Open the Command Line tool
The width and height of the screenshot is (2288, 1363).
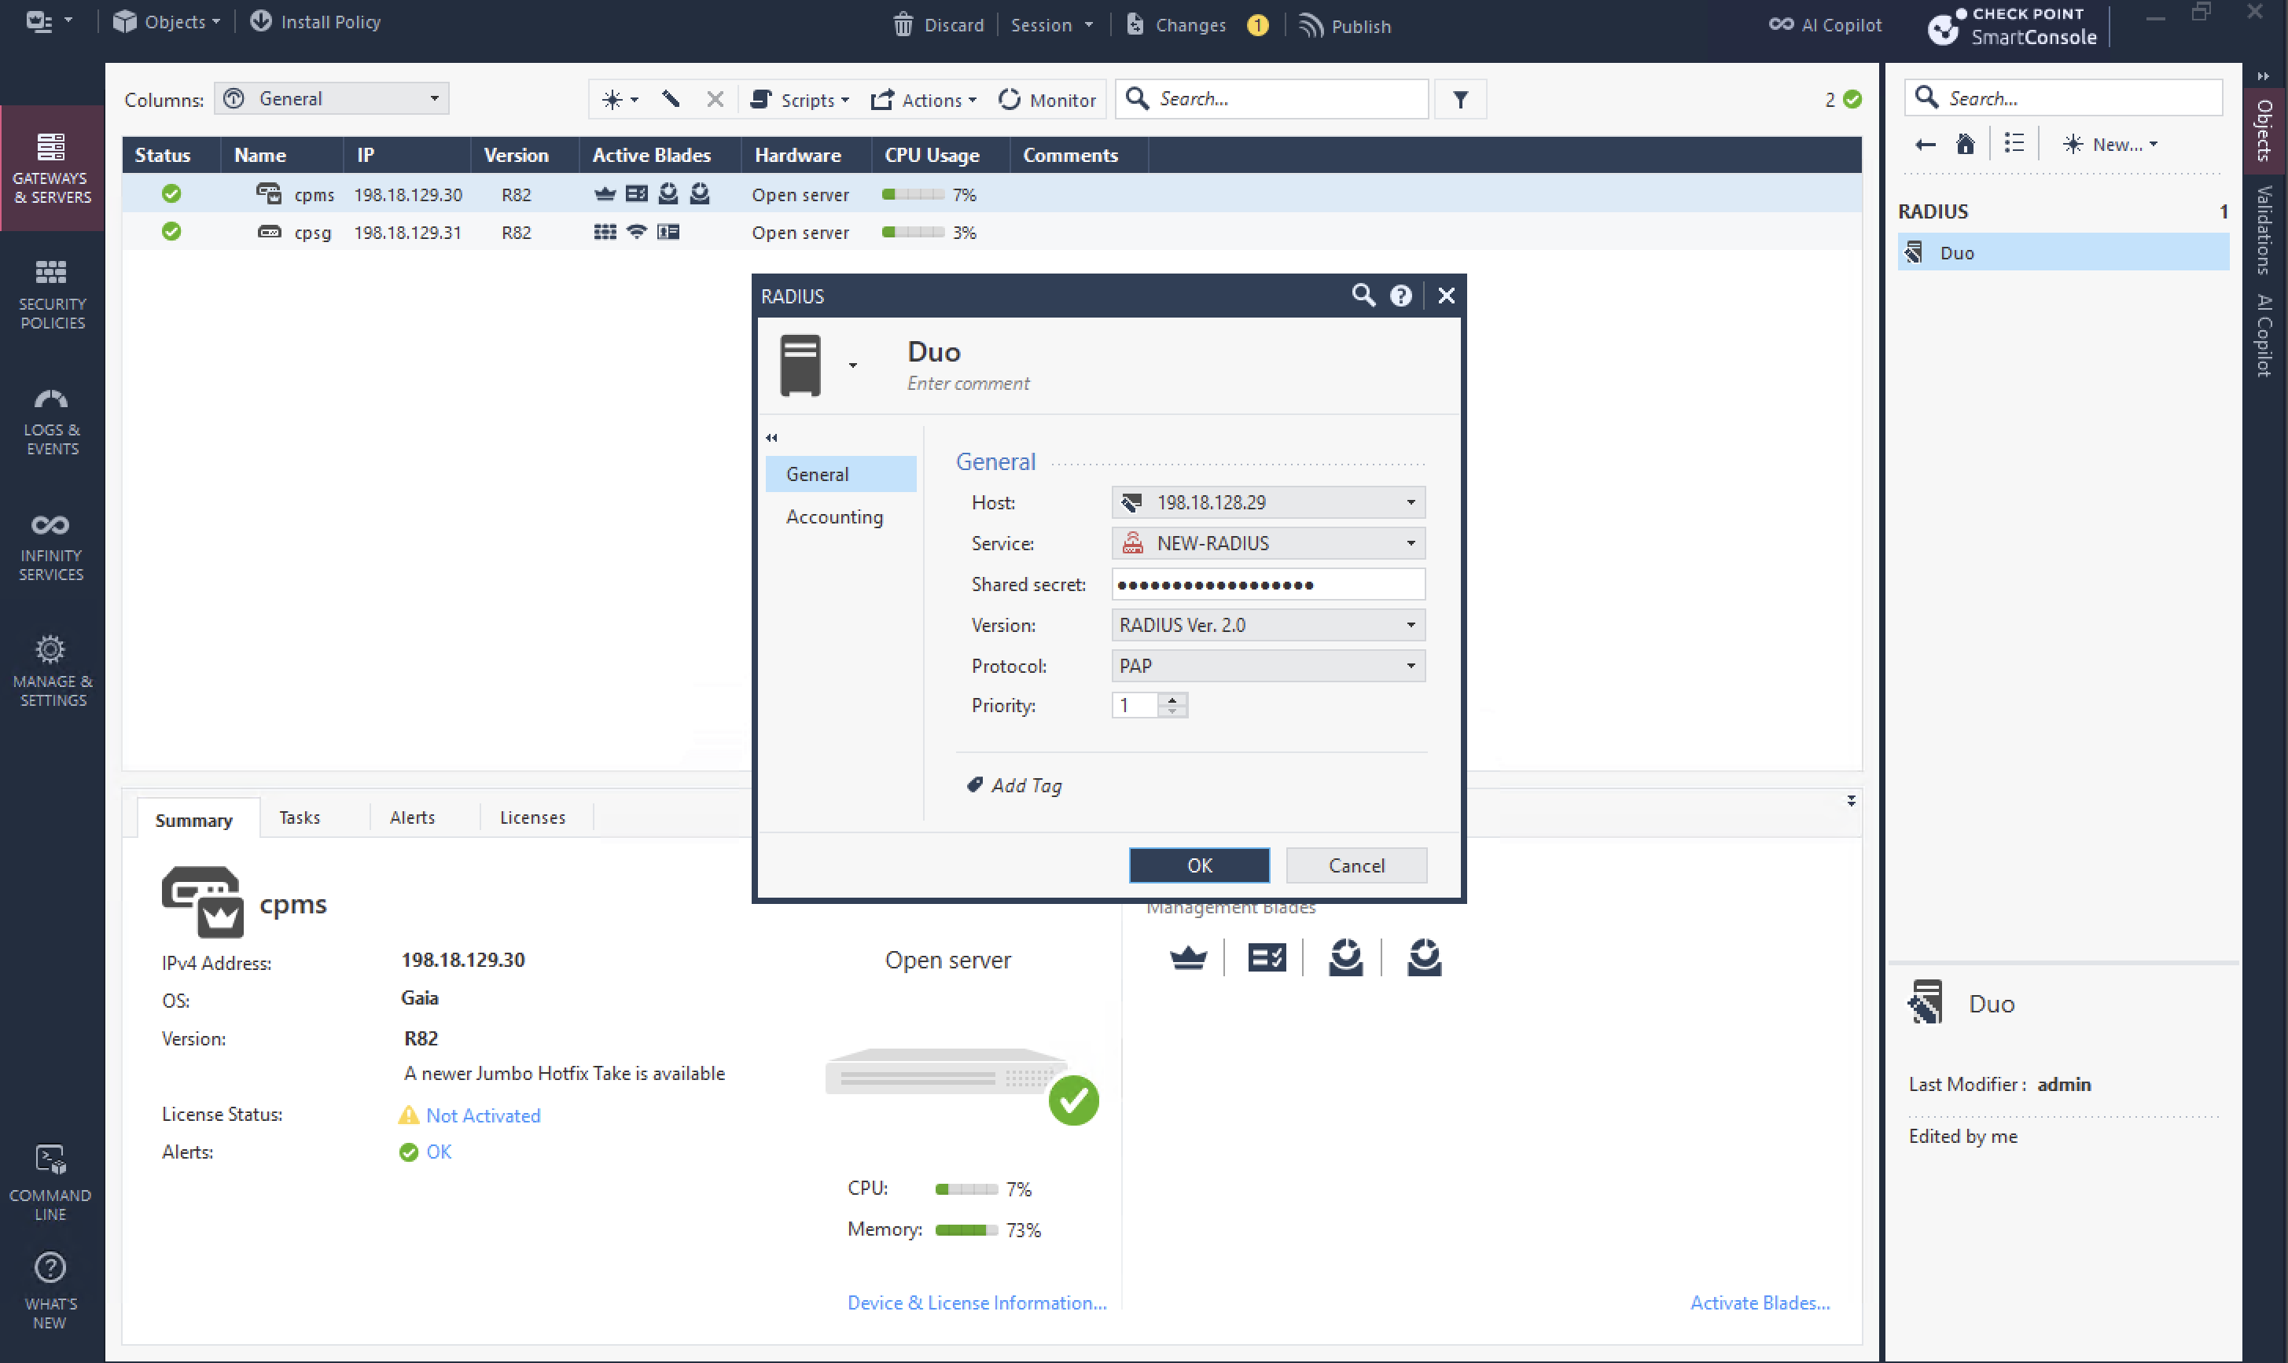[x=50, y=1182]
